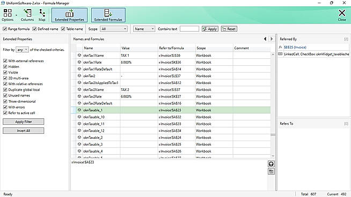Open the Filter by any dropdown
This screenshot has height=197, width=351.
22,50
